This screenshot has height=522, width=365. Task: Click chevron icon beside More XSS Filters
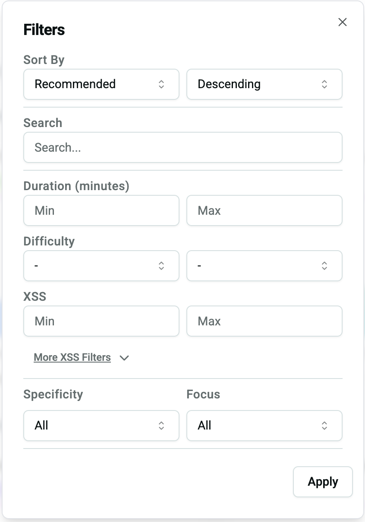coord(124,358)
